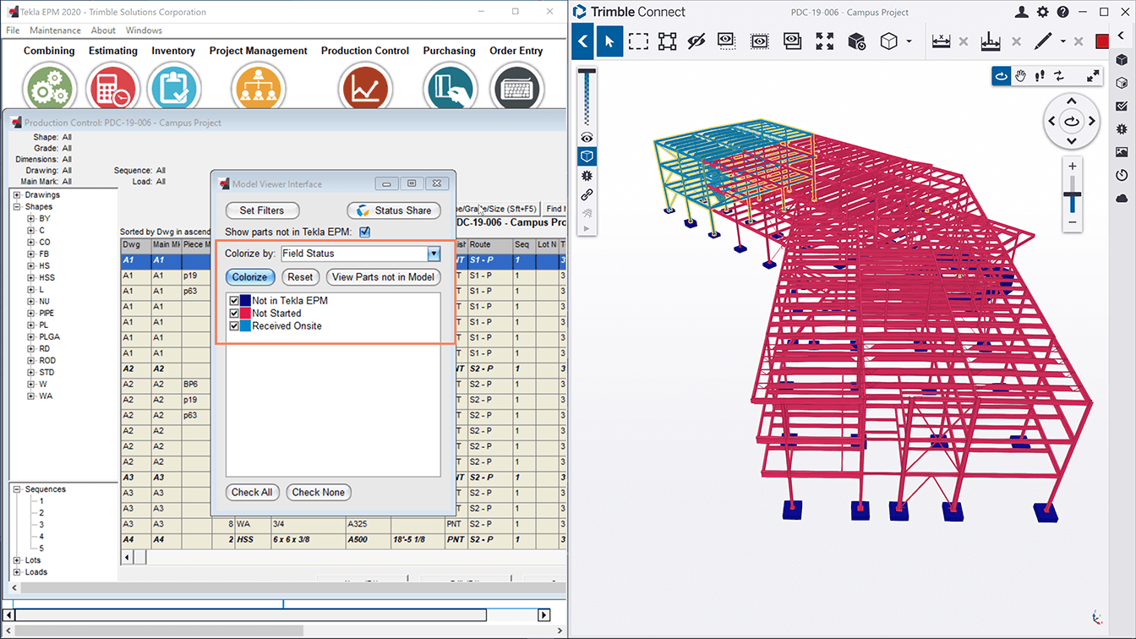
Task: Collapse the Sequences tree node
Action: click(17, 489)
